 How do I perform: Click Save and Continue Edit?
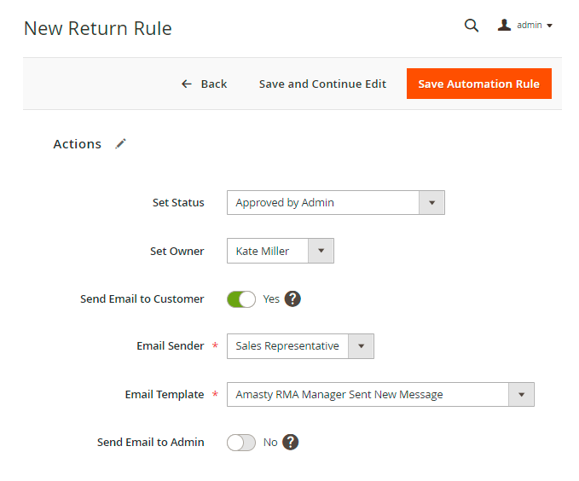322,84
